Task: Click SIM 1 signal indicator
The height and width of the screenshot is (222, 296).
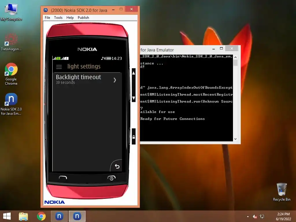Action: pyautogui.click(x=56, y=58)
